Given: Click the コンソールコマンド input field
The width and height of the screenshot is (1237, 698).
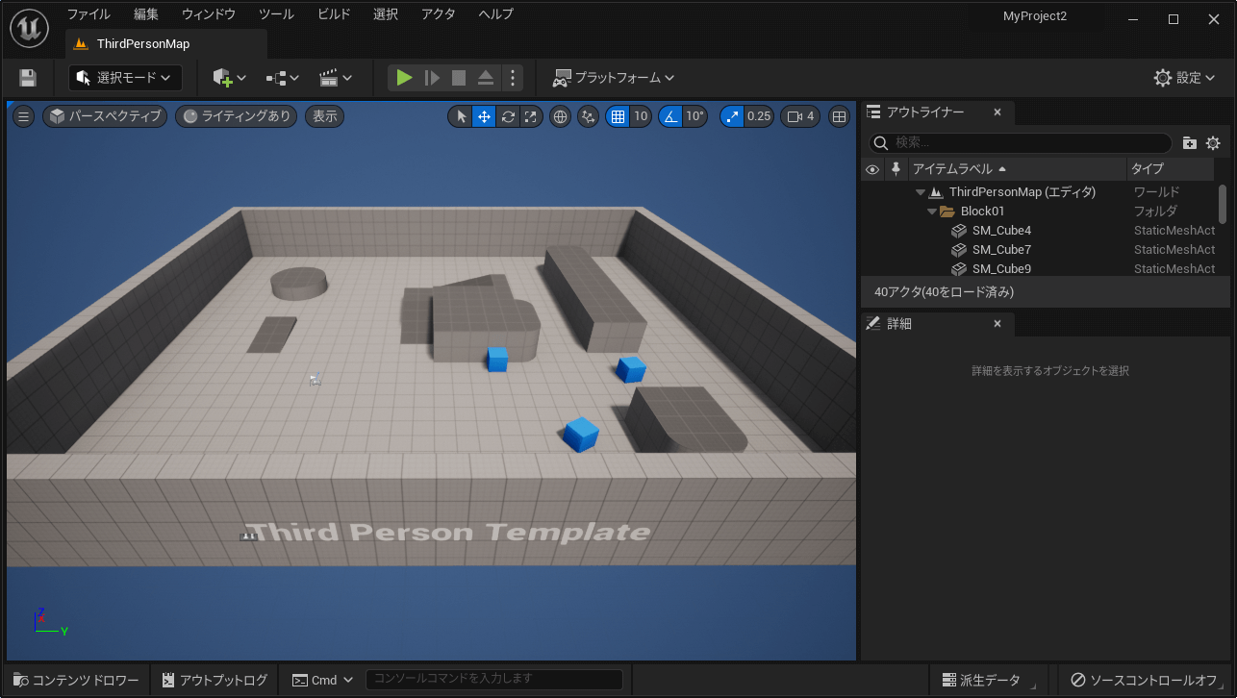Looking at the screenshot, I should click(493, 680).
